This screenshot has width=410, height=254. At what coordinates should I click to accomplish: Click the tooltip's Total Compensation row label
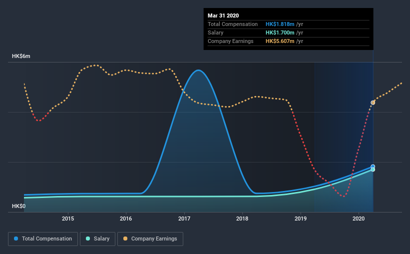coord(233,24)
